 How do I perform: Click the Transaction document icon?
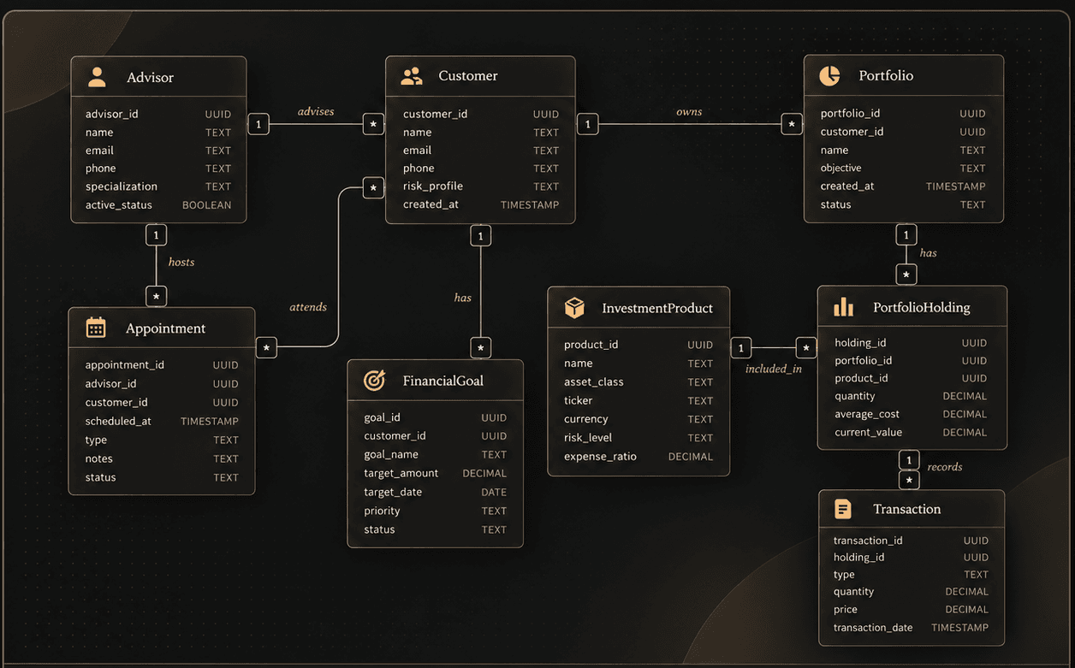coord(843,509)
